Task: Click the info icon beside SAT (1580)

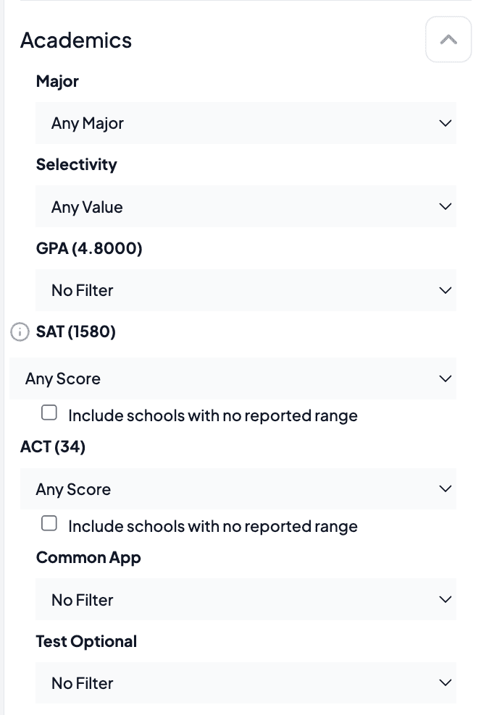Action: click(x=20, y=332)
